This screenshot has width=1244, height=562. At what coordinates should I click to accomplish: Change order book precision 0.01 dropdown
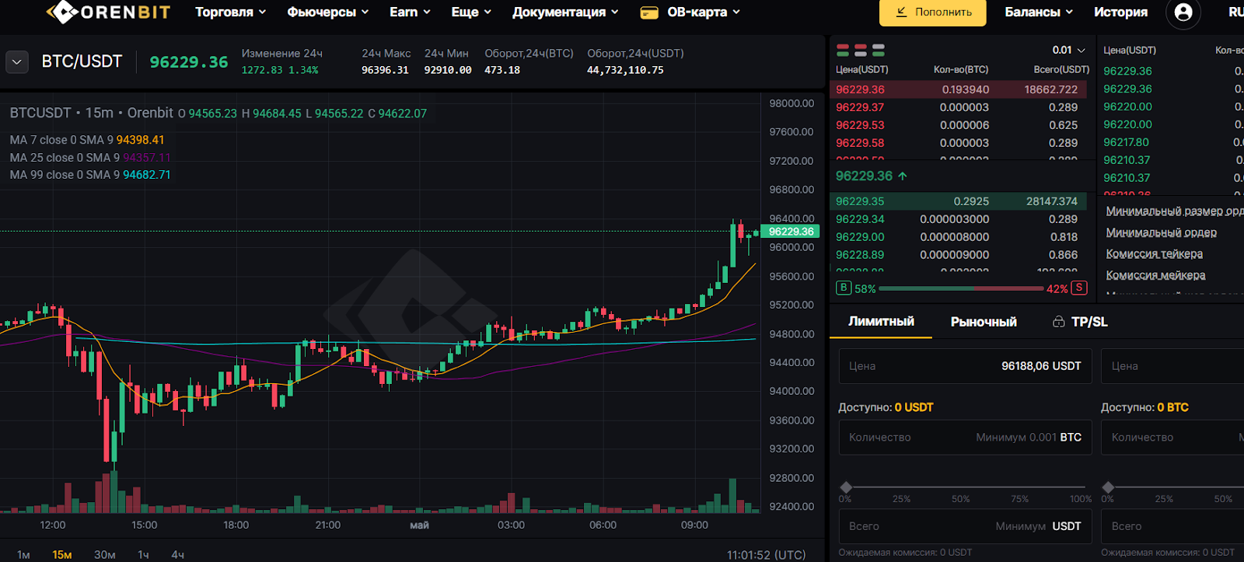point(1068,50)
